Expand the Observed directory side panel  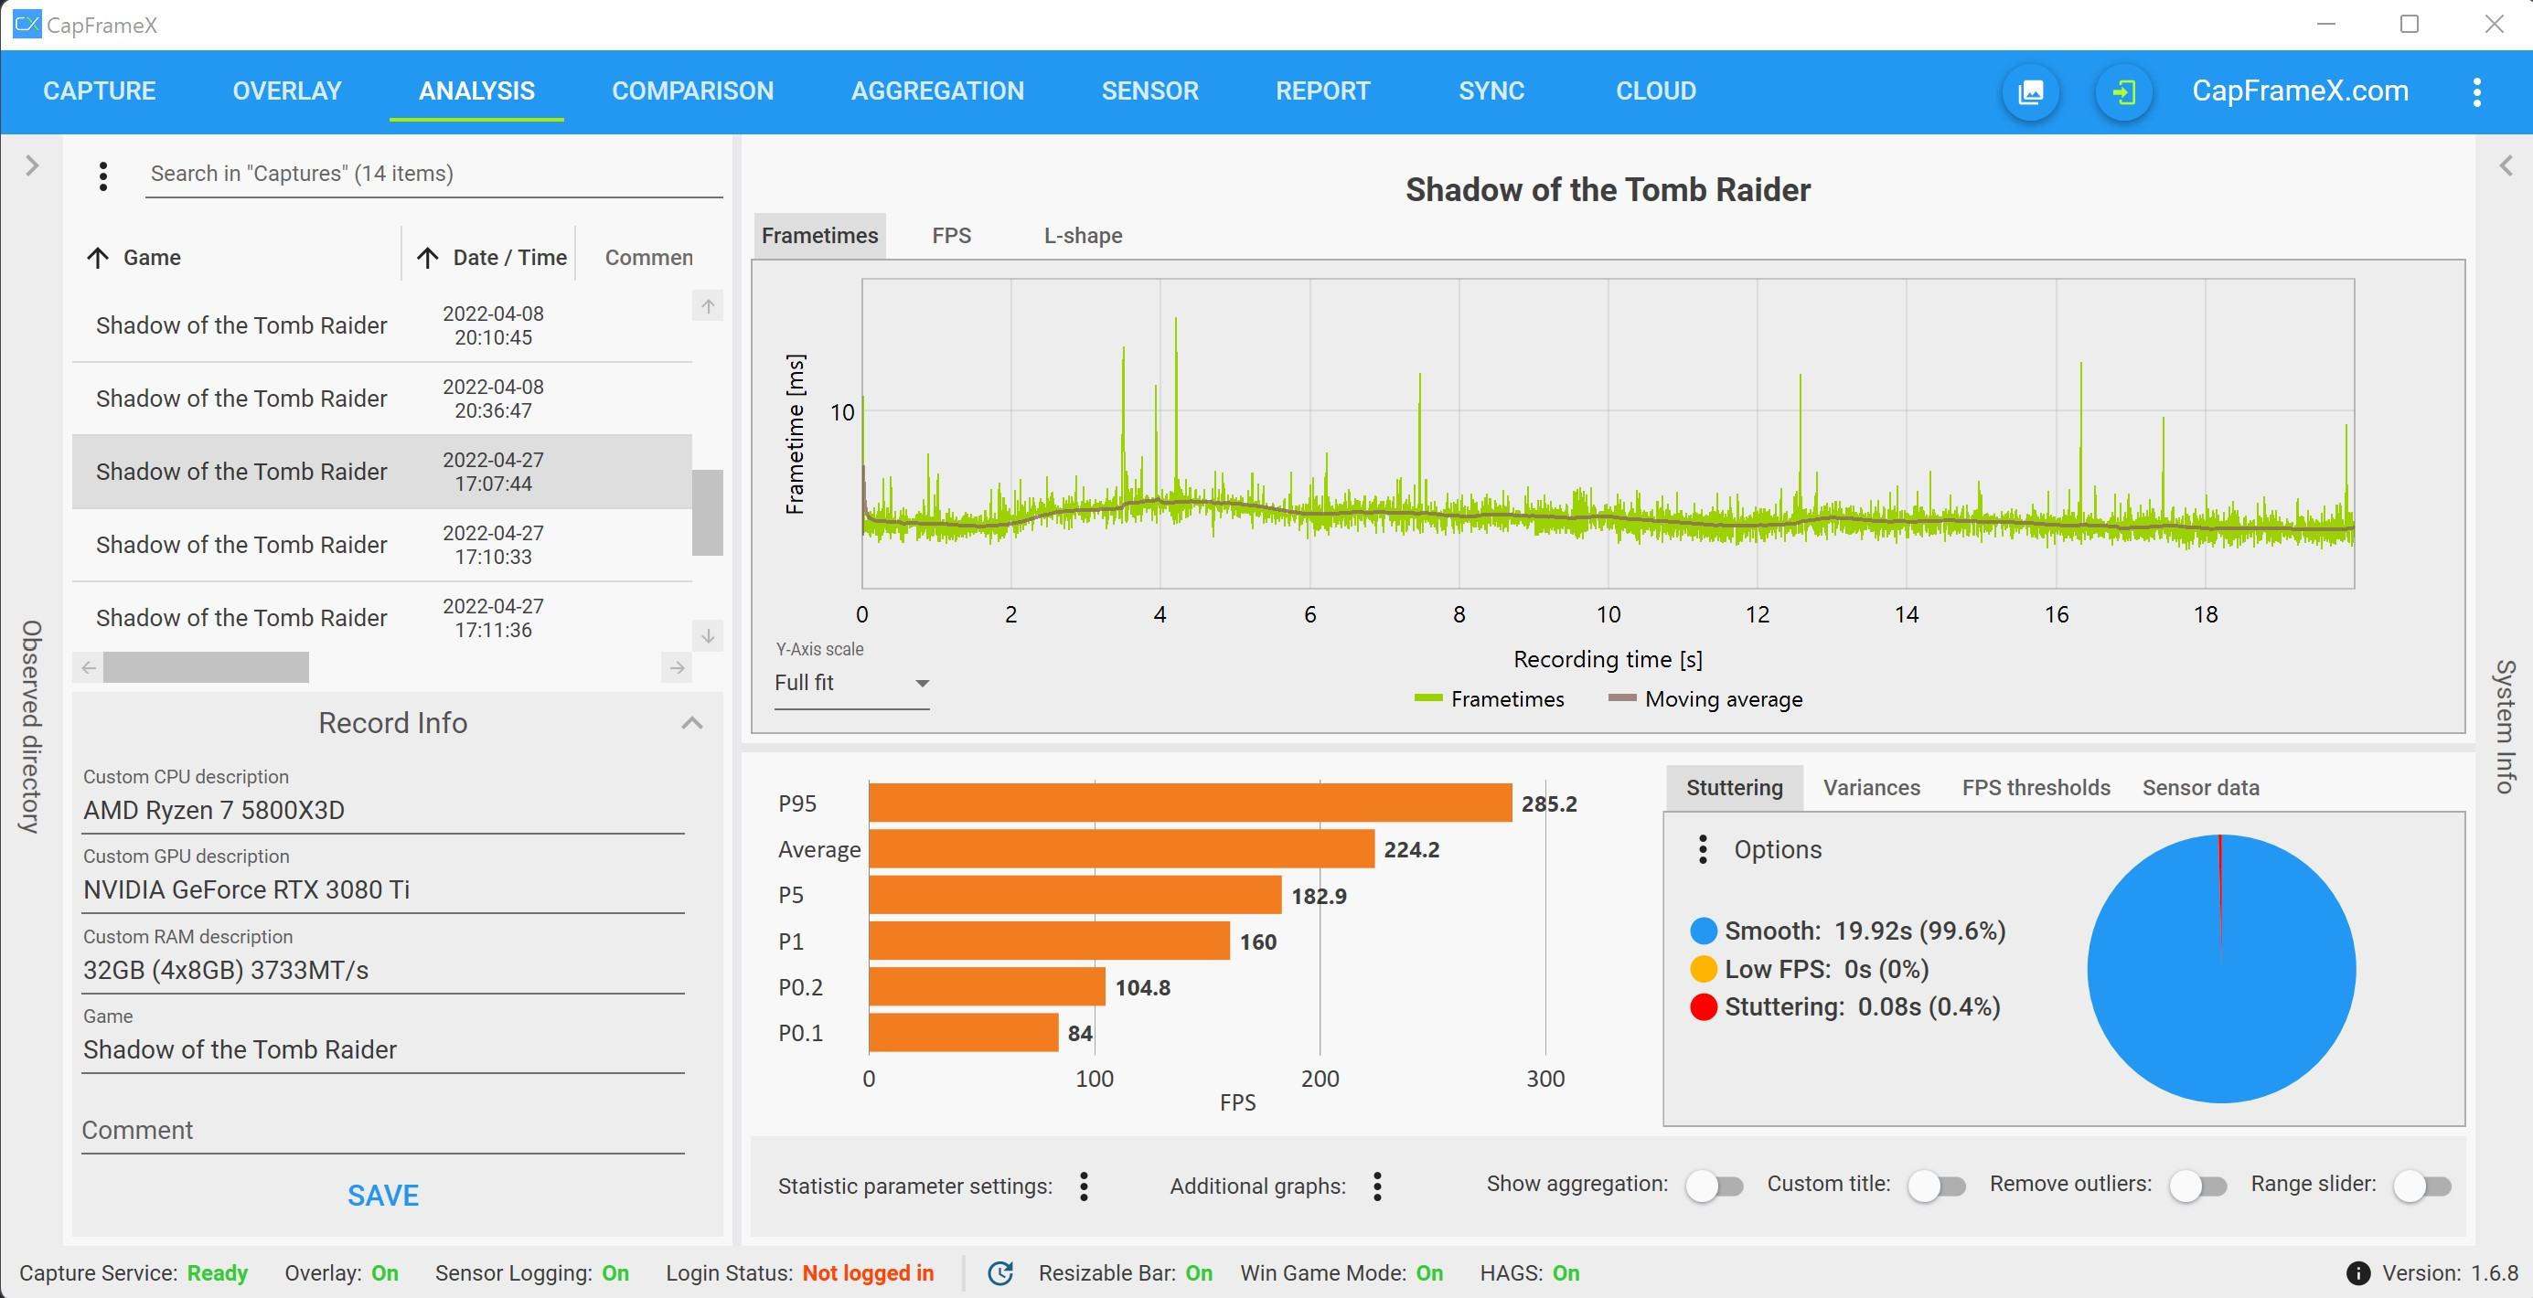coord(31,165)
